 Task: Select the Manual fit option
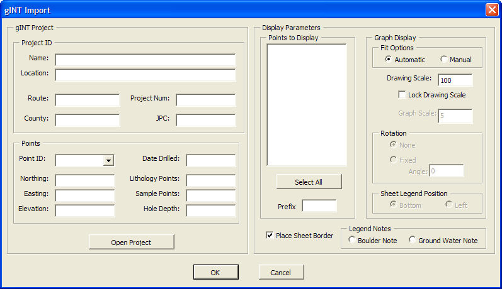click(444, 60)
